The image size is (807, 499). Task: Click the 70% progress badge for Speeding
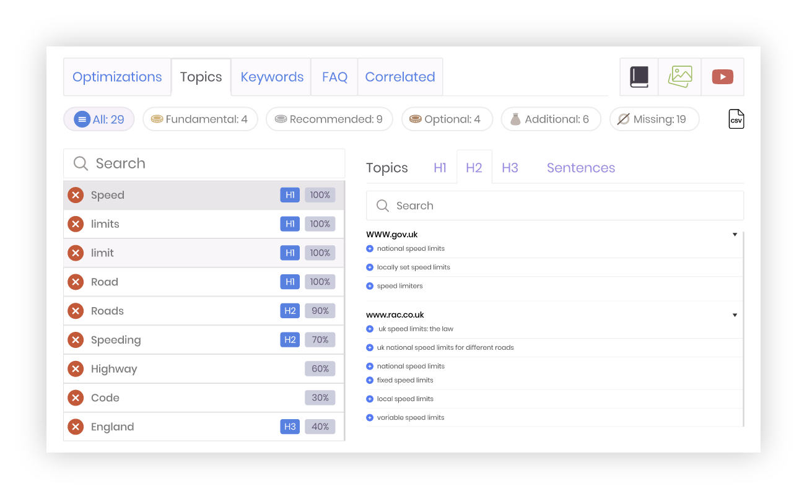coord(320,339)
